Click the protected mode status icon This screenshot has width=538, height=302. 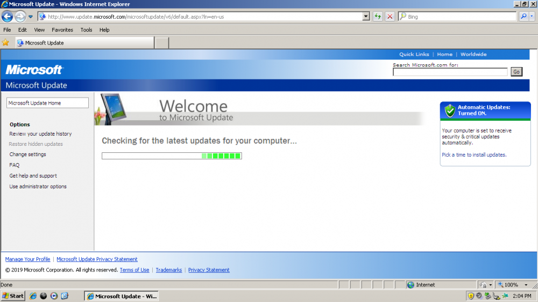tap(483, 284)
